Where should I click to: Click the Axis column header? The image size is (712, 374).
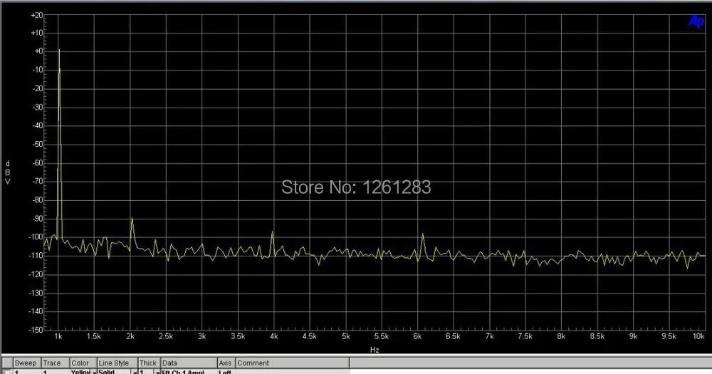(226, 363)
